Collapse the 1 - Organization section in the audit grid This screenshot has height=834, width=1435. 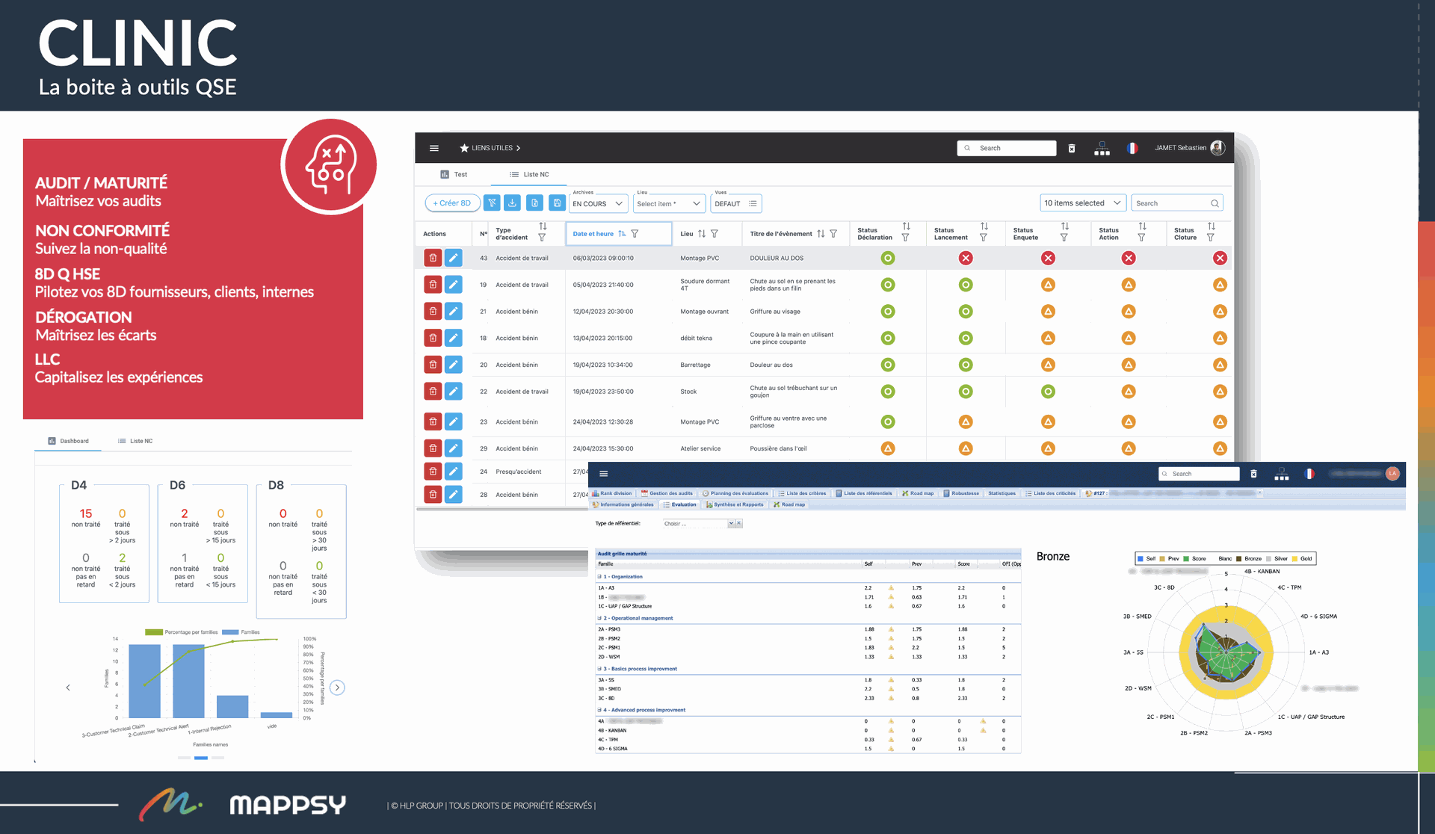pos(598,576)
